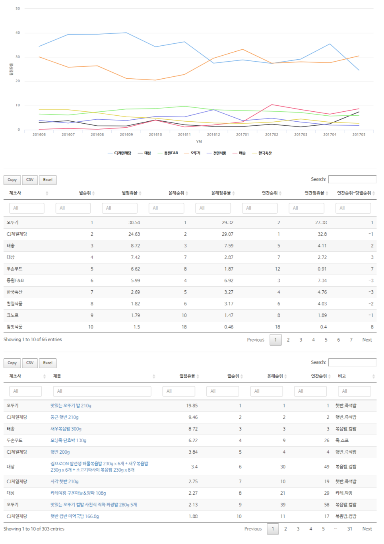This screenshot has height=544, width=384.
Task: Click sort arrows beside 연간점유율 column header
Action: [327, 193]
